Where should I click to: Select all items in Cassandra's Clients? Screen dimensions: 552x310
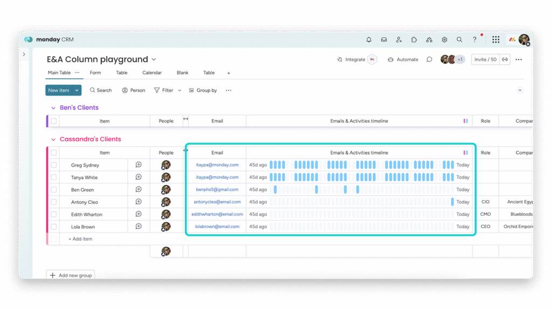point(53,152)
